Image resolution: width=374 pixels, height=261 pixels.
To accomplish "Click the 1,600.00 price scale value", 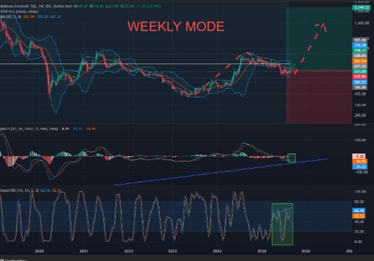I will click(362, 23).
